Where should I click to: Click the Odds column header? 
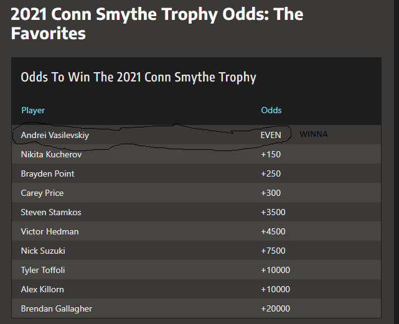click(271, 110)
